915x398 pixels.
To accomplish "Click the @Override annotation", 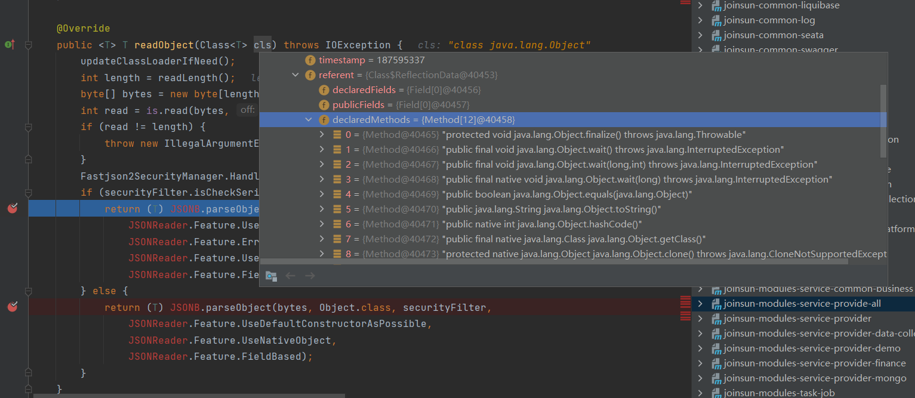I will coord(84,29).
